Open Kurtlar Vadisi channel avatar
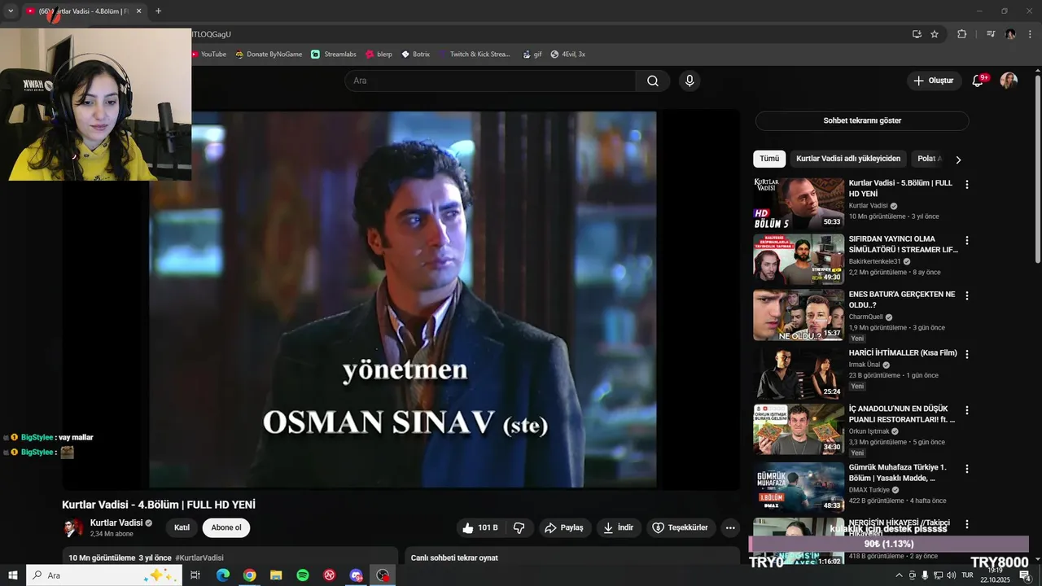This screenshot has height=586, width=1042. (73, 527)
